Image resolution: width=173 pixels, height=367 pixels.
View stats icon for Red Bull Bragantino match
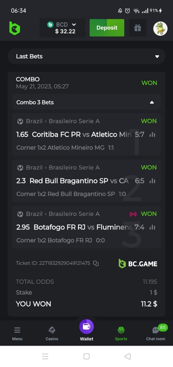[x=152, y=181]
